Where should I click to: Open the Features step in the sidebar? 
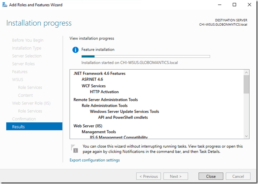20,72
